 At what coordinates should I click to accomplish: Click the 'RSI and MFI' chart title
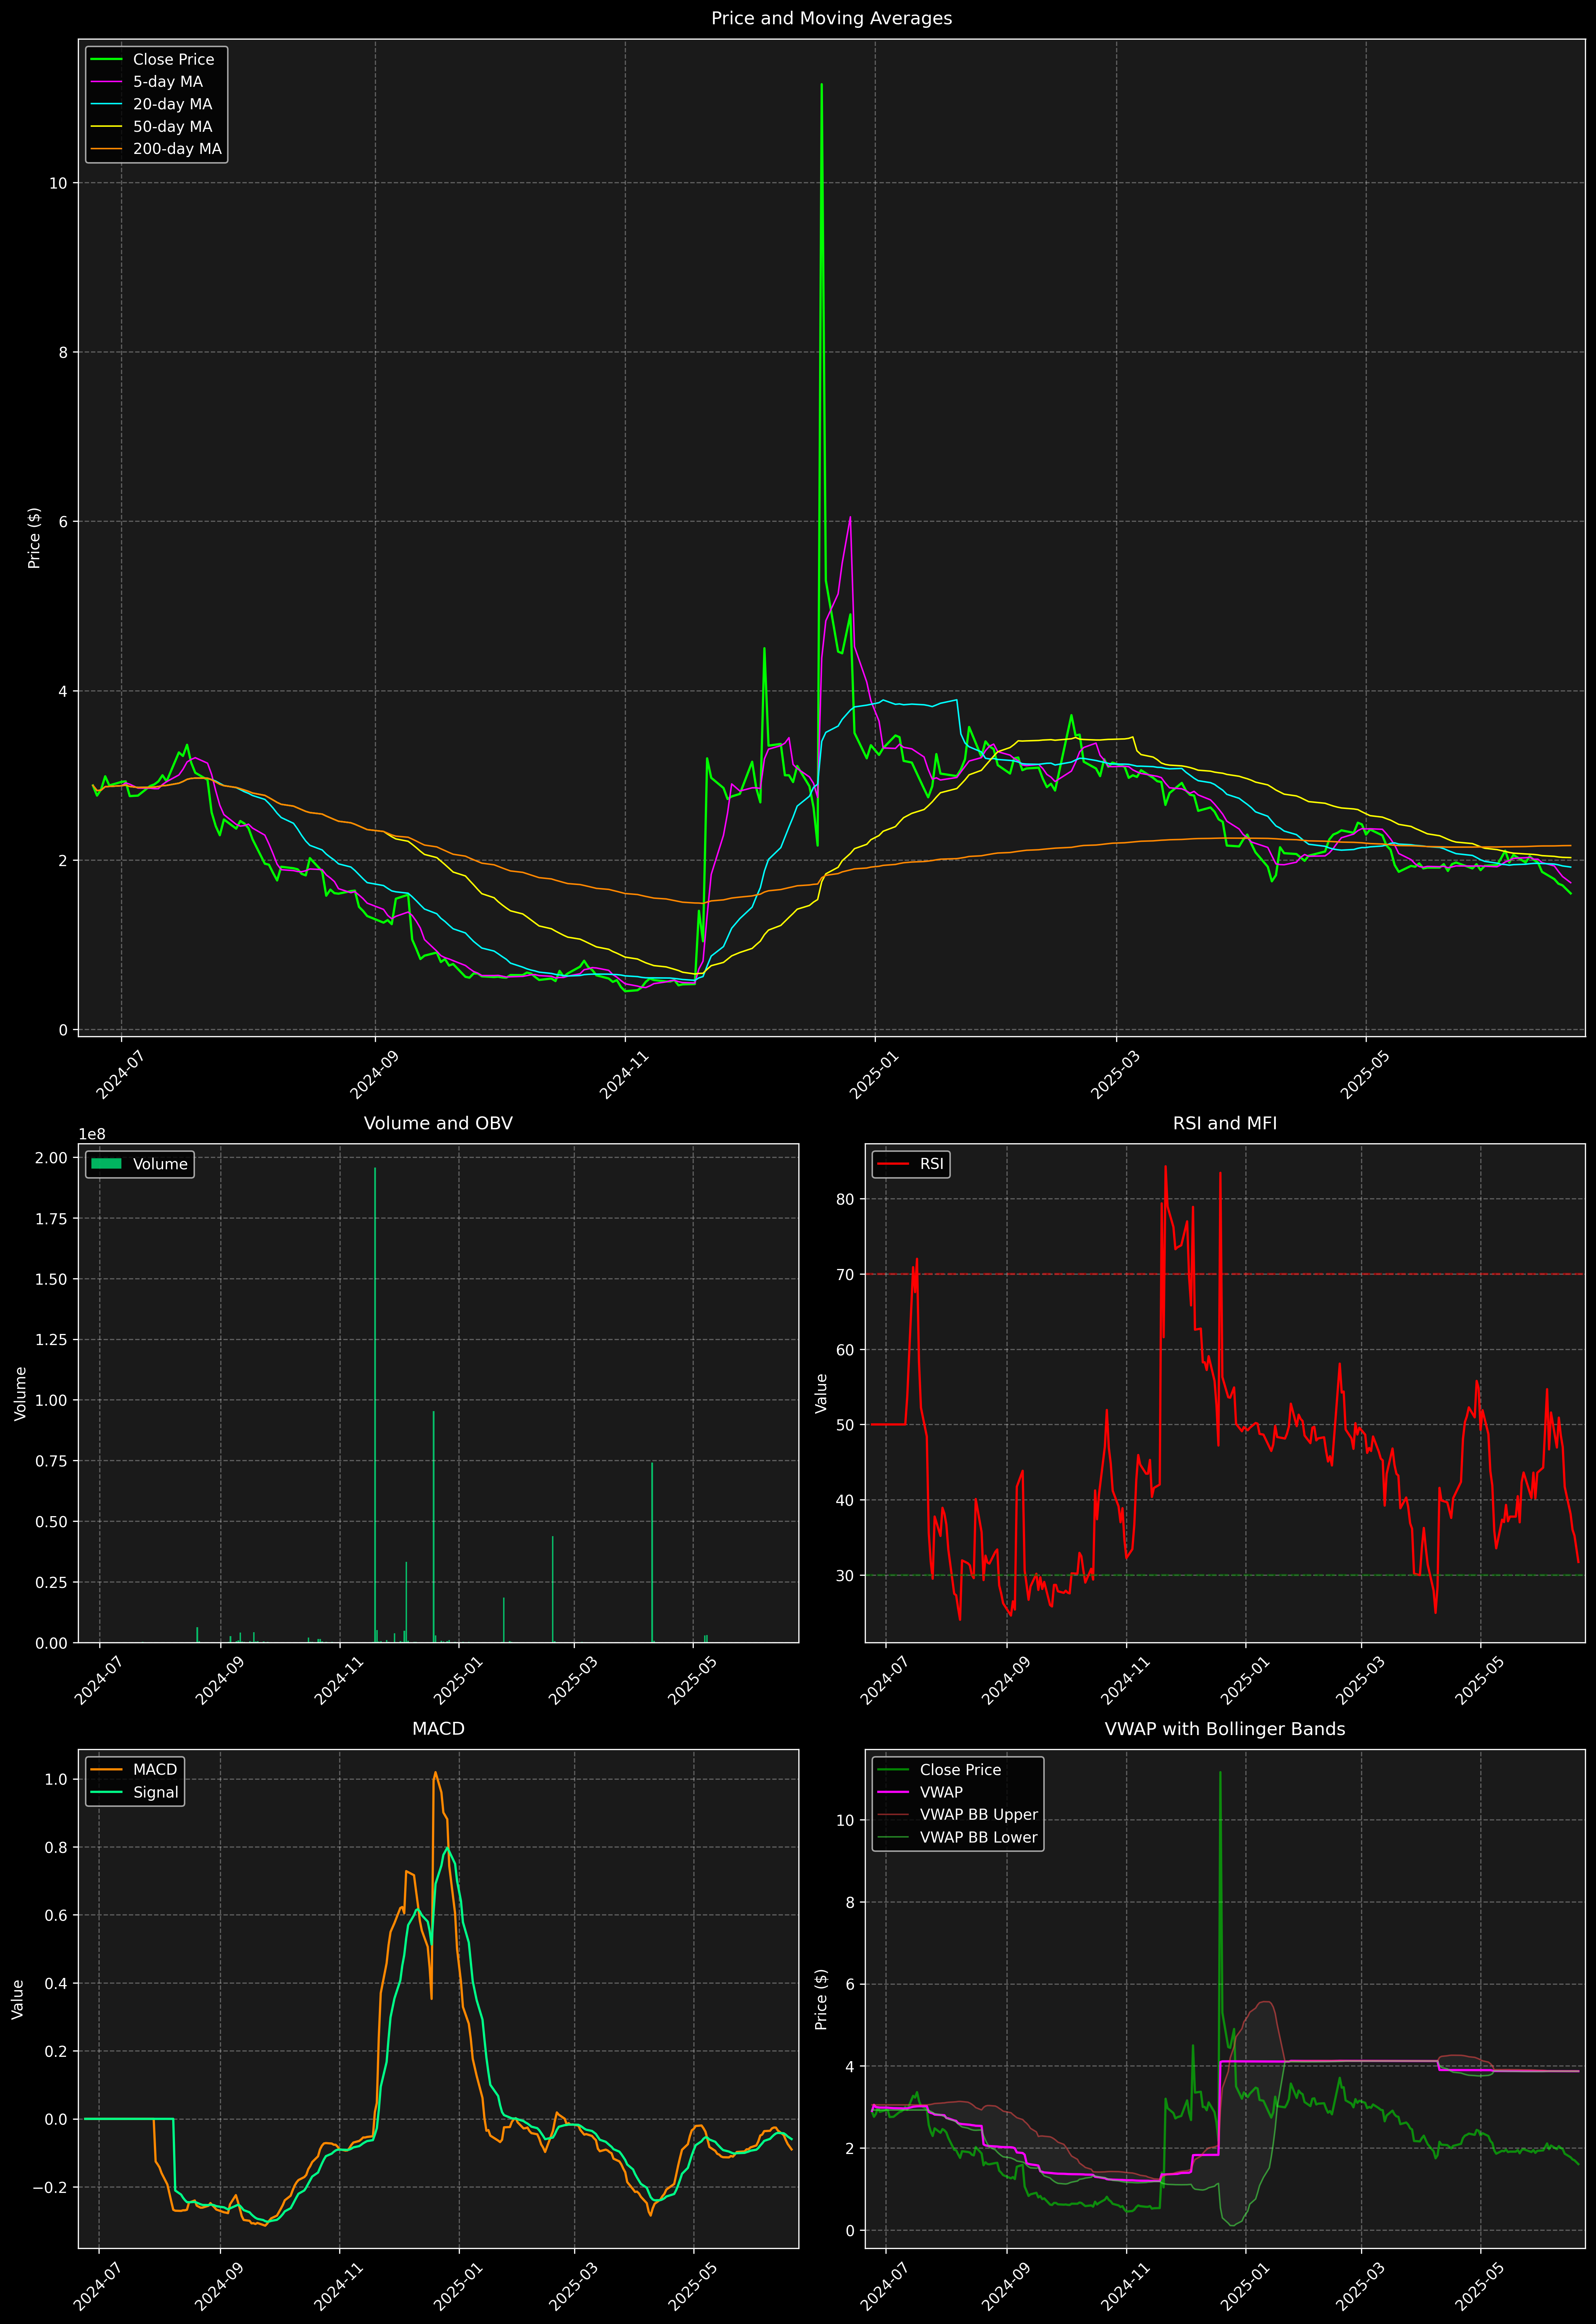(1225, 1123)
